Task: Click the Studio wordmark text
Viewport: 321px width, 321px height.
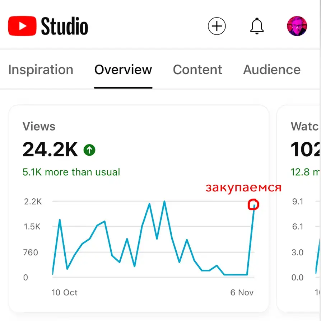Action: (x=65, y=26)
